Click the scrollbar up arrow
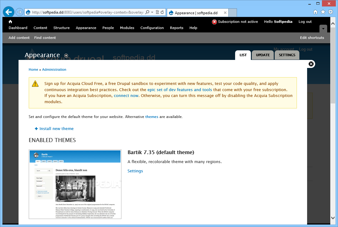This screenshot has width=338, height=227. coord(333,23)
